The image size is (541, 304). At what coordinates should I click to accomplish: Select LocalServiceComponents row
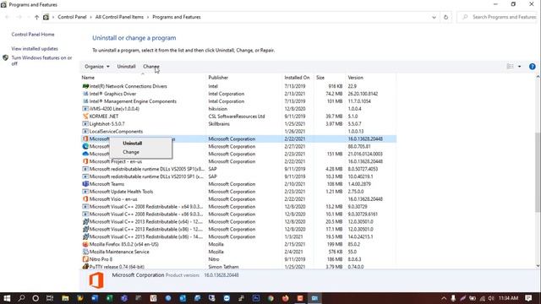click(238, 132)
